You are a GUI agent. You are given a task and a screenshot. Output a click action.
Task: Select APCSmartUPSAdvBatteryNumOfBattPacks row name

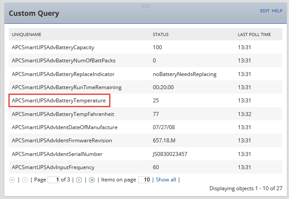pos(64,61)
